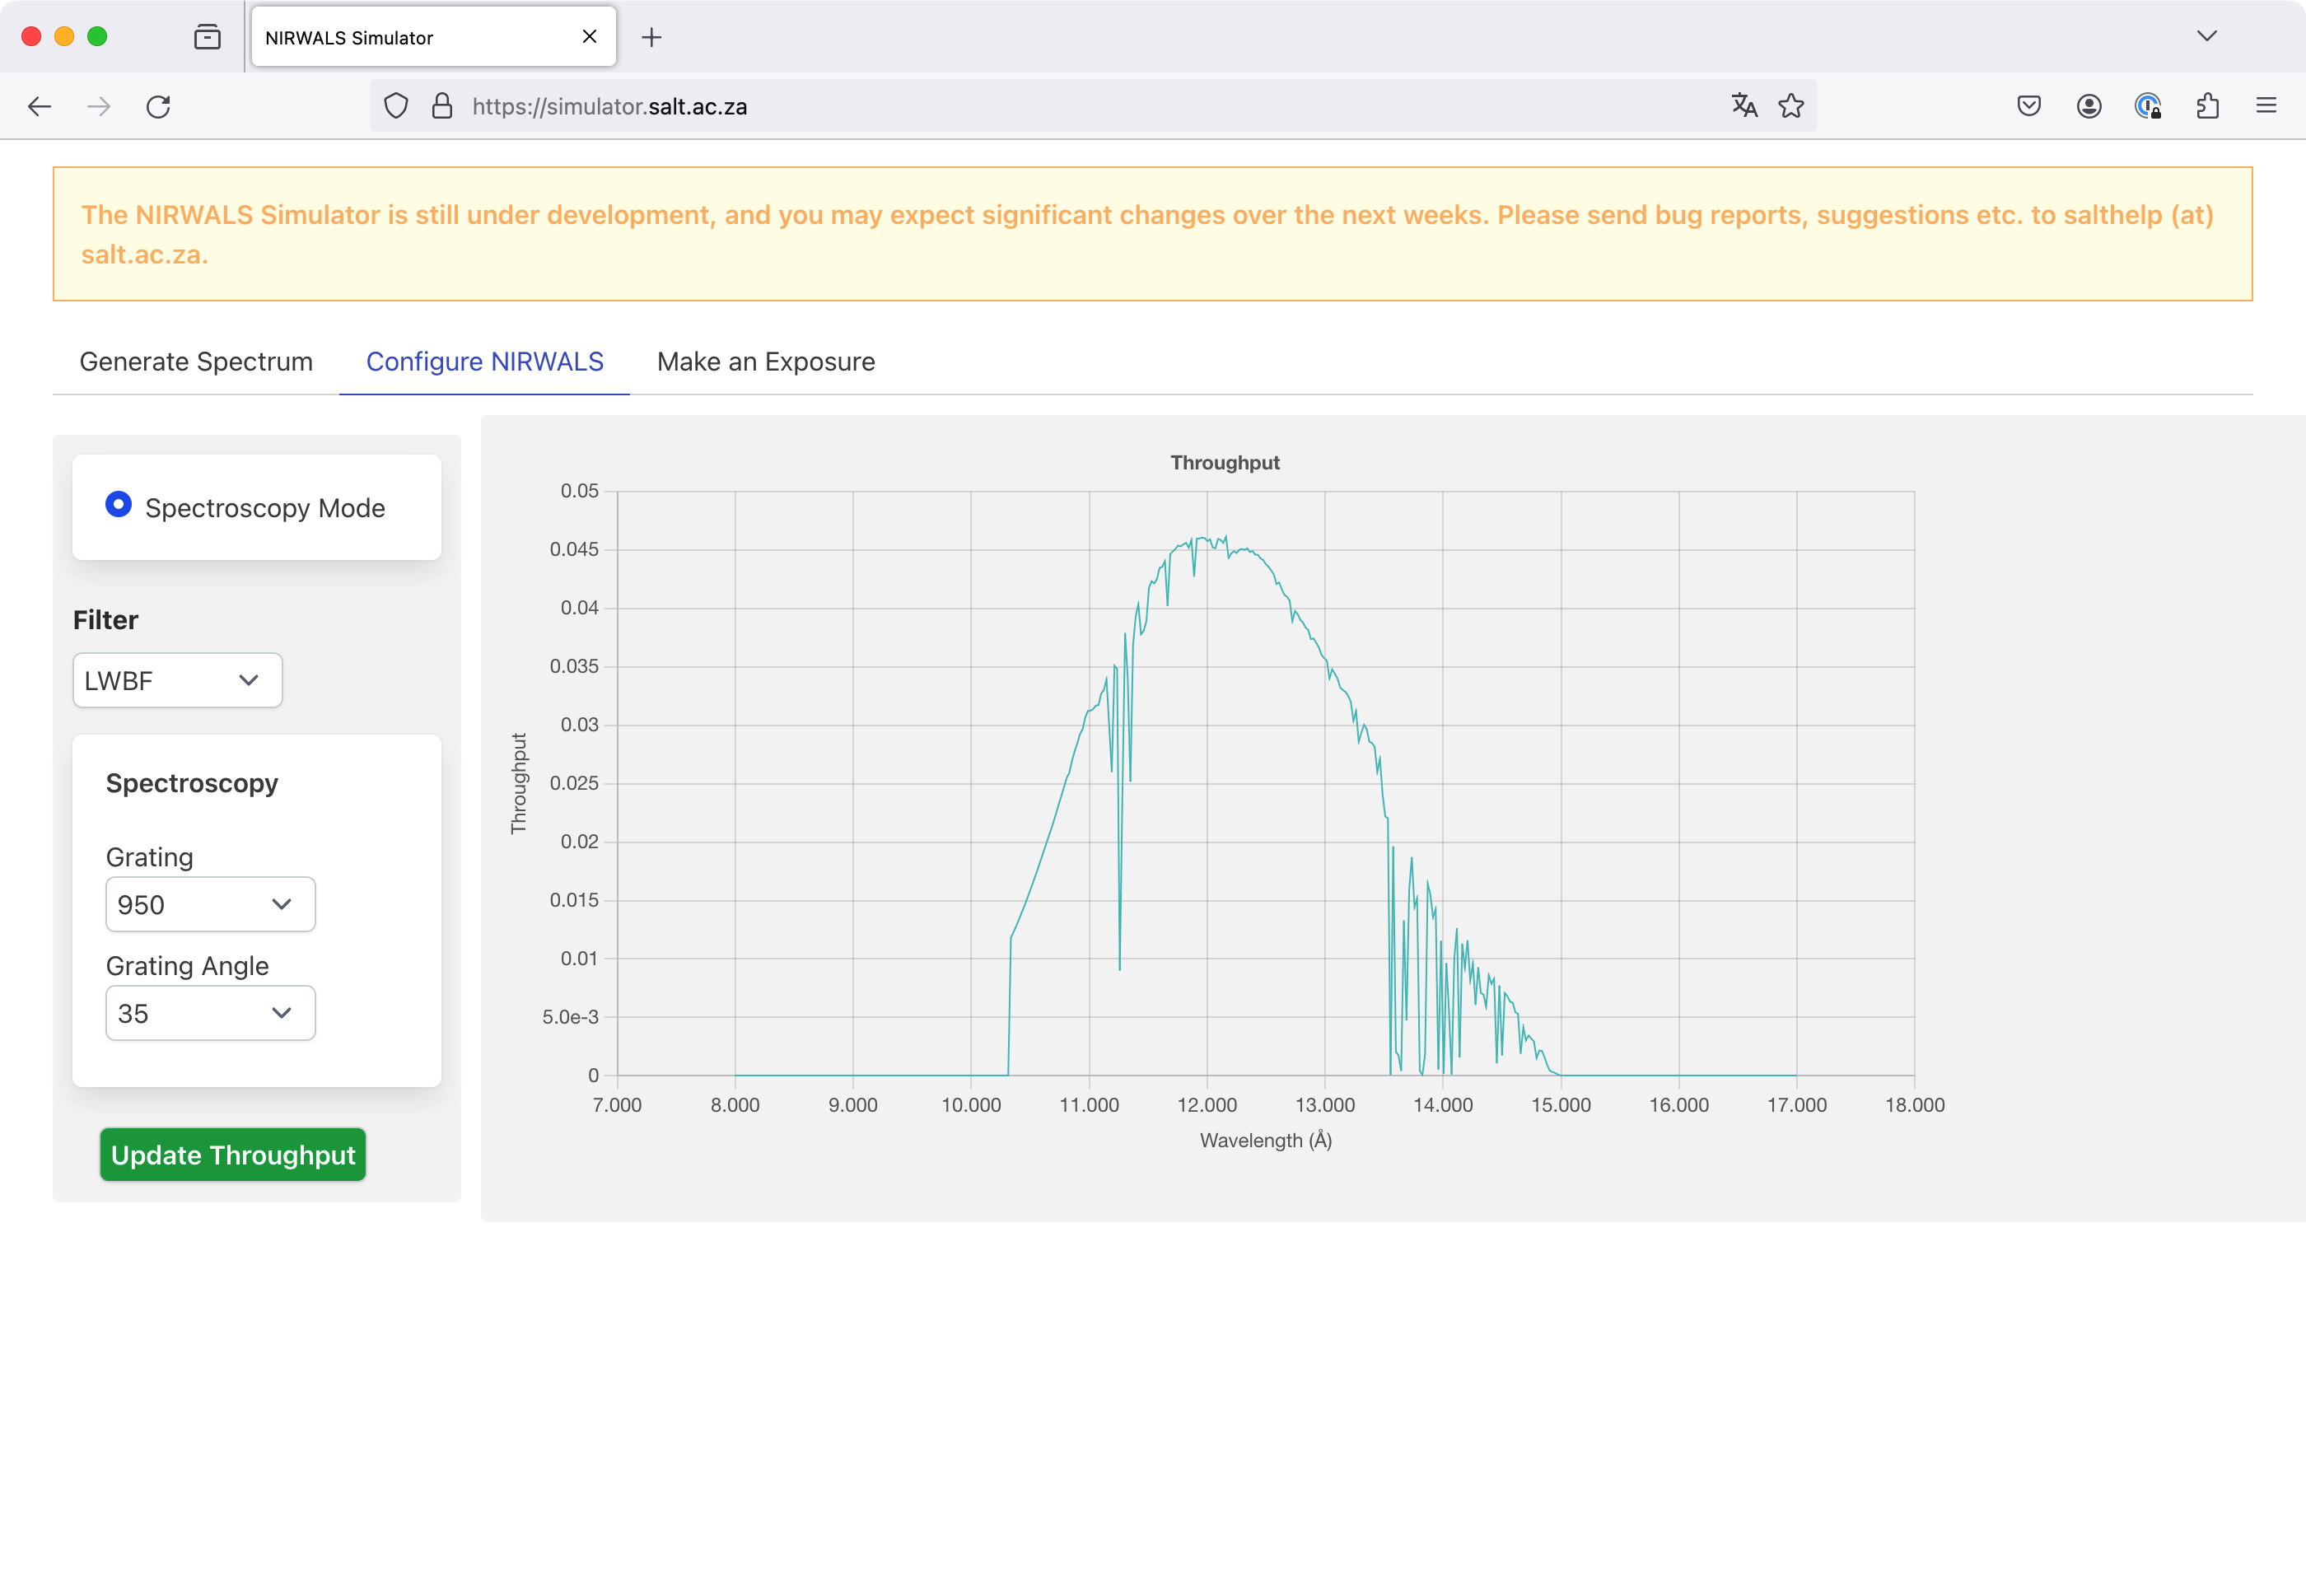Click the 5.0e-3 y-axis tick label
The height and width of the screenshot is (1596, 2306).
(x=570, y=1017)
